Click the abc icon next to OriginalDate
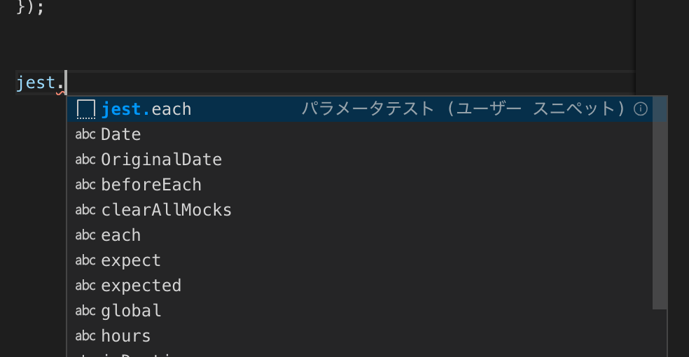This screenshot has height=357, width=689. coord(85,160)
